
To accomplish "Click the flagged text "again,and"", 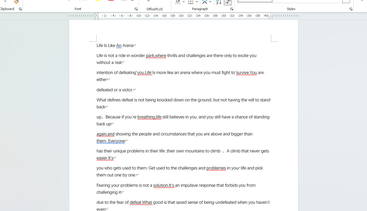I will [105, 134].
